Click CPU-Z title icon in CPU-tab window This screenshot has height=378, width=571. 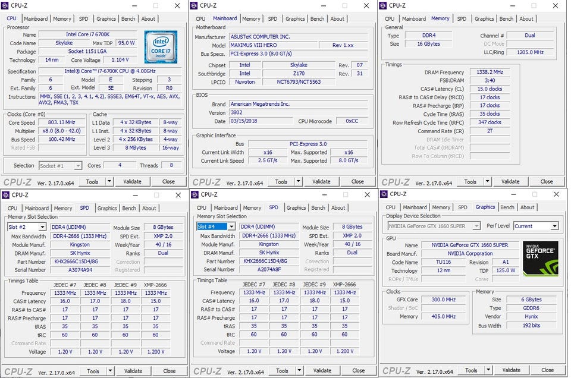5,5
